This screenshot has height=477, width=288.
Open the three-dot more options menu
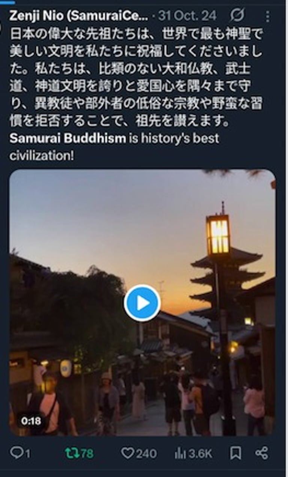pyautogui.click(x=267, y=16)
